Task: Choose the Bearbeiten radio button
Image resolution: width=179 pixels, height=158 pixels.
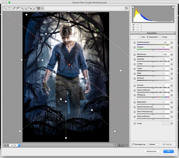Action: (148, 37)
